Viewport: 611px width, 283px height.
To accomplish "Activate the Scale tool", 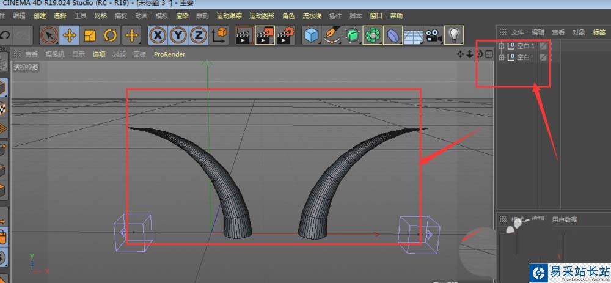I will [90, 36].
